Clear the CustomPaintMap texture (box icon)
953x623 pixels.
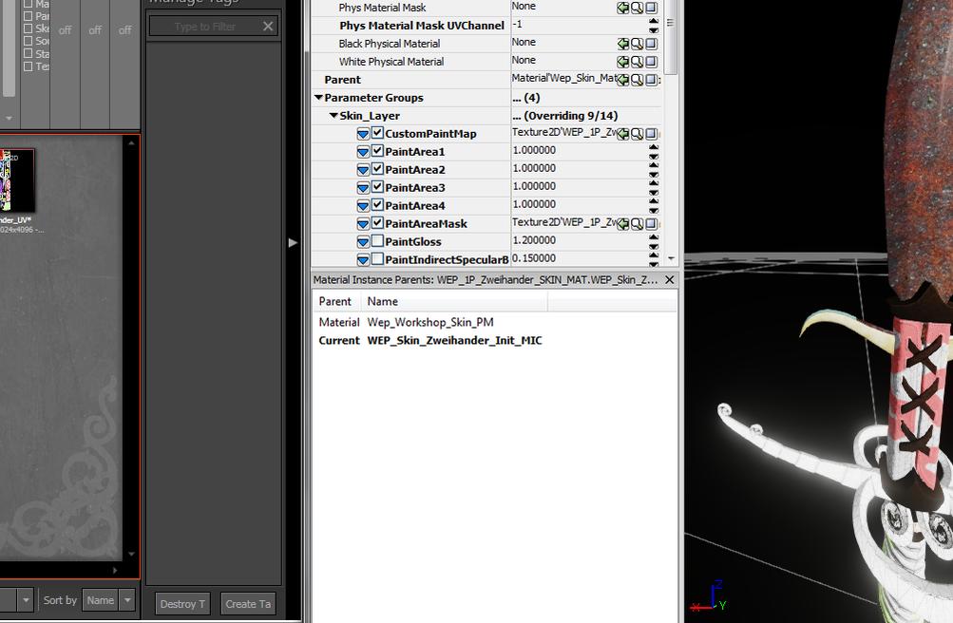coord(651,134)
